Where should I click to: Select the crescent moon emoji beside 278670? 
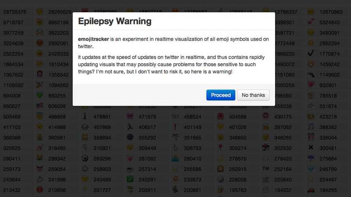pos(221,158)
